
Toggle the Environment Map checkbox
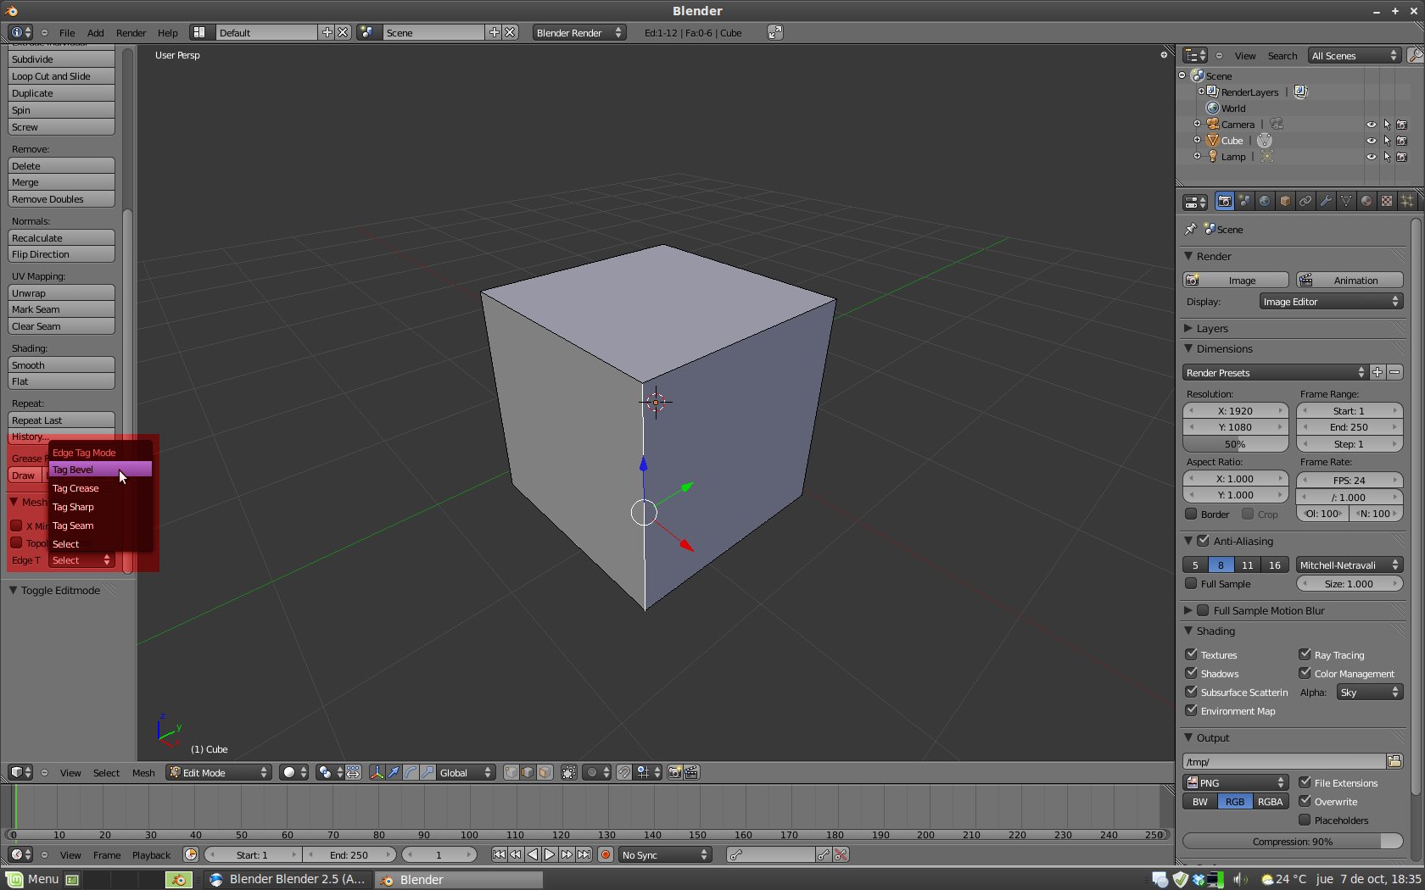tap(1191, 710)
